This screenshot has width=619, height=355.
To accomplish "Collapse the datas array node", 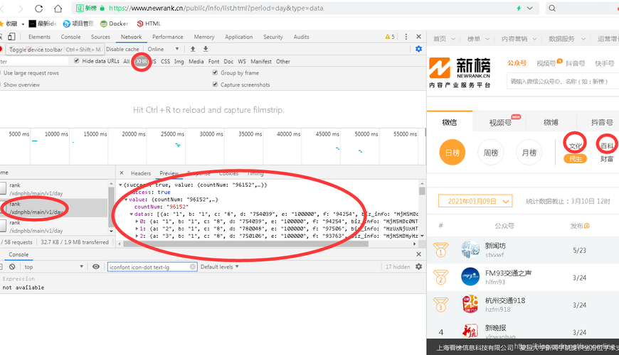I will click(132, 214).
